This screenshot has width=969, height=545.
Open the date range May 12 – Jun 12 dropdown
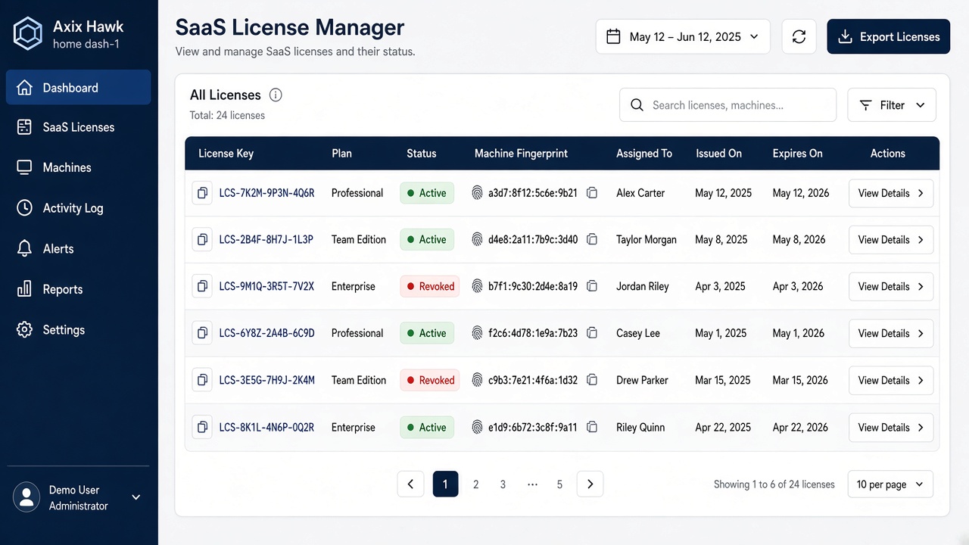[683, 36]
